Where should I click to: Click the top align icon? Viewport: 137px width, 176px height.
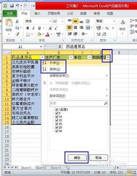point(70,21)
